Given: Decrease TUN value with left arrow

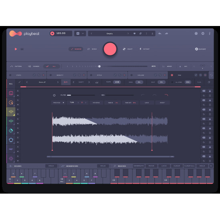Looking at the screenshot, I should [x=78, y=102].
